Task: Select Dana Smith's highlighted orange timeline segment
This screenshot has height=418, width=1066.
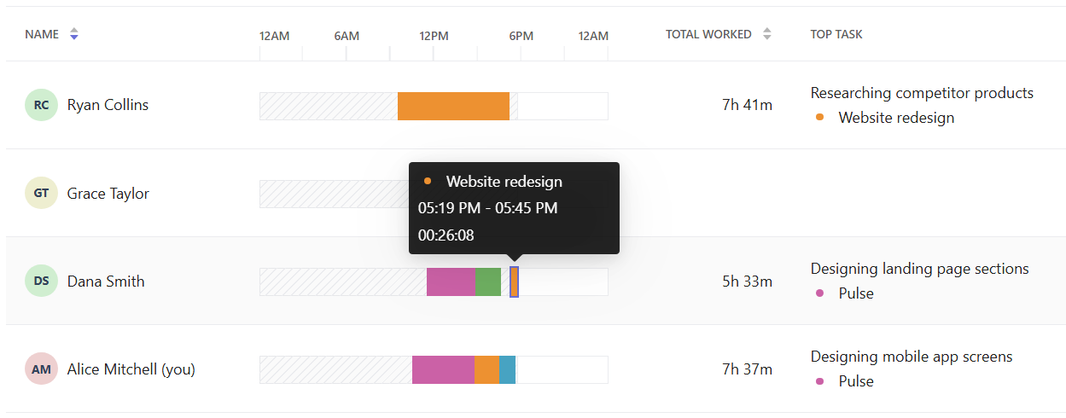Action: [x=515, y=282]
